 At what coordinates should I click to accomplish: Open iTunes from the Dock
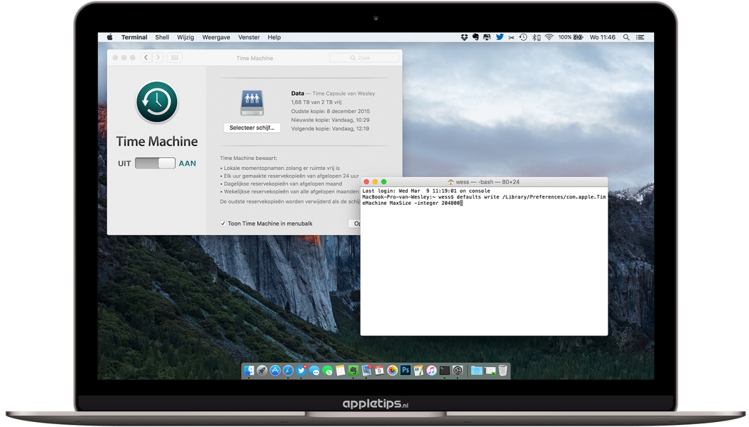tap(431, 370)
